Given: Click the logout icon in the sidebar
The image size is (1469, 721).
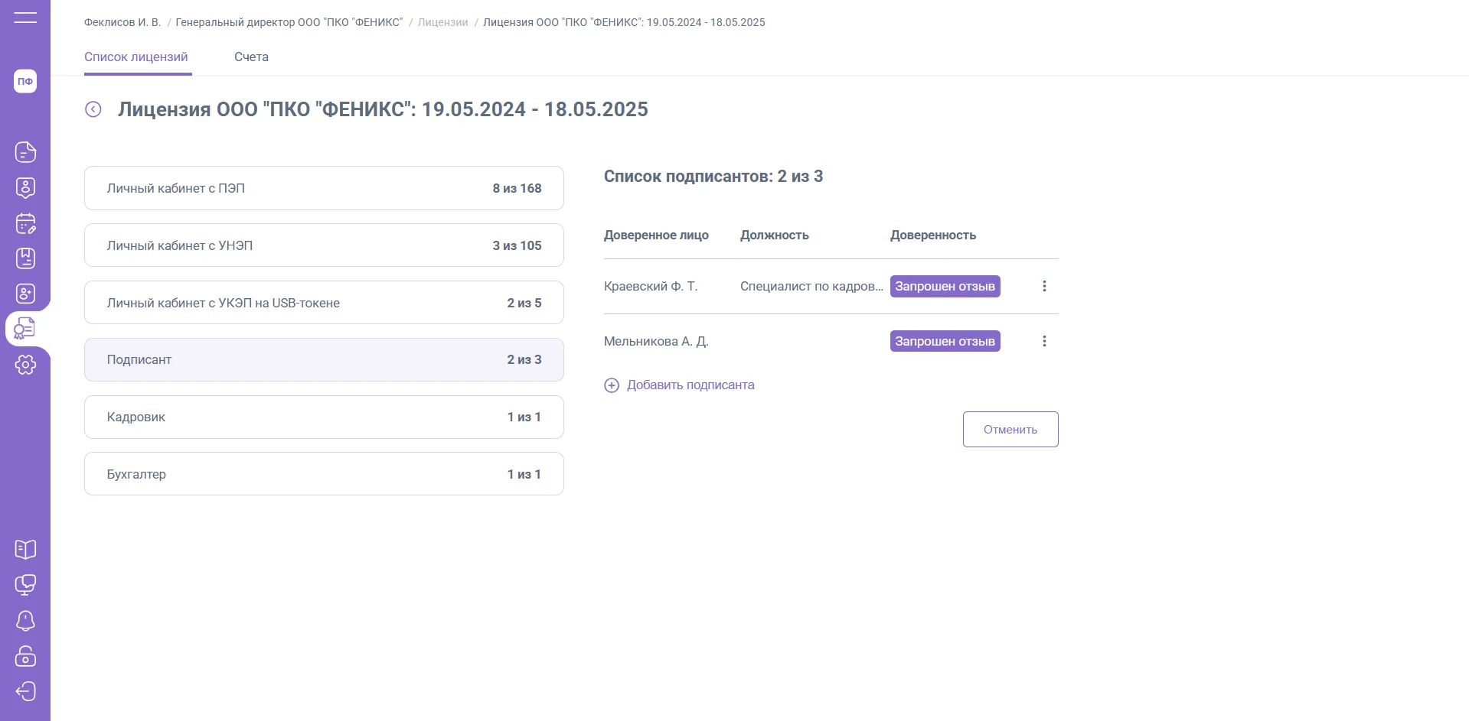Looking at the screenshot, I should click(25, 691).
